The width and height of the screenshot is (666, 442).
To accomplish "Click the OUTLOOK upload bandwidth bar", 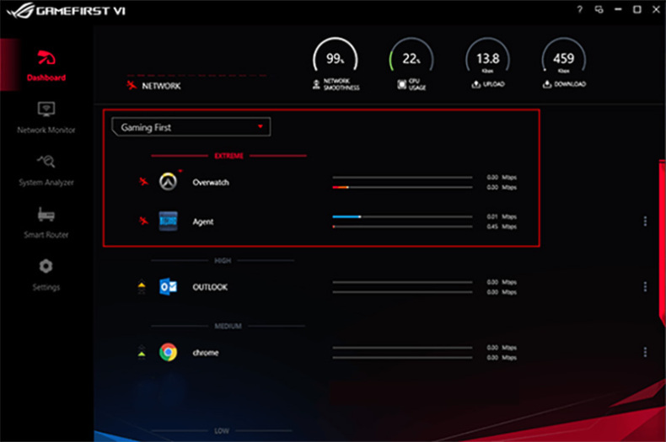I will pyautogui.click(x=402, y=282).
